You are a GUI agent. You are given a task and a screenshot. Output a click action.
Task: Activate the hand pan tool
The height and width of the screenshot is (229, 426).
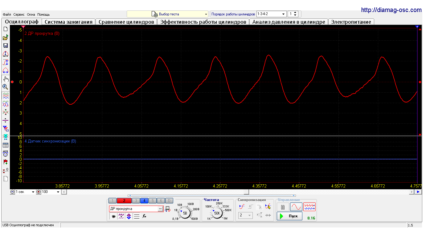(5, 79)
